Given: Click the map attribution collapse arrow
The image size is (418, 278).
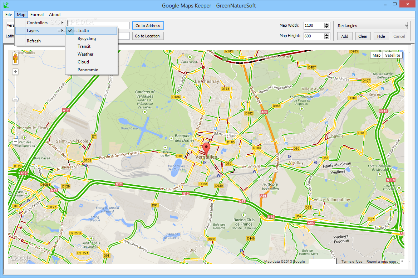Looking at the screenshot, I should point(402,262).
